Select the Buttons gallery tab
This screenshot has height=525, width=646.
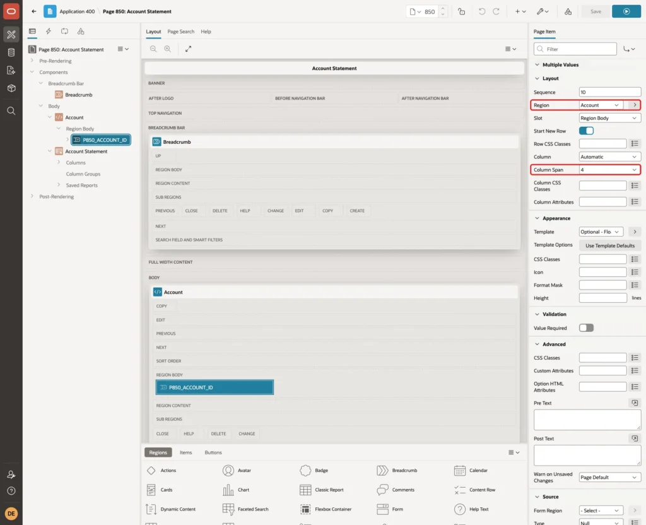click(x=213, y=452)
